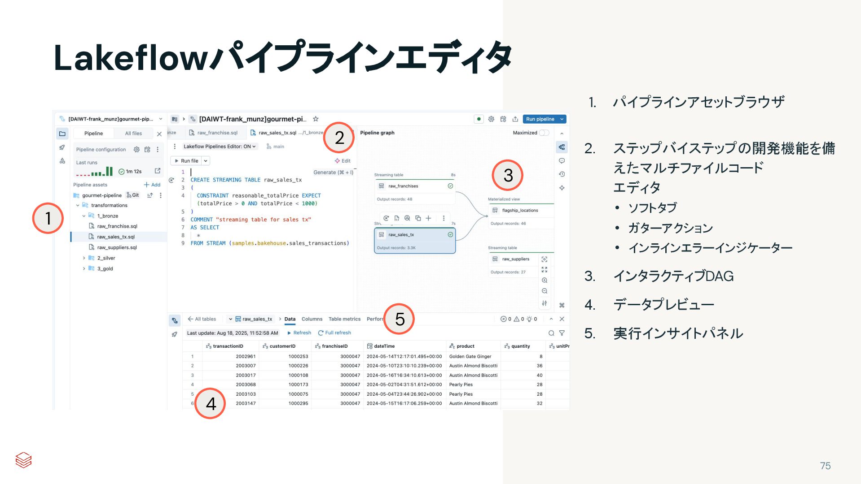Toggle the Maximized switch on Pipeline graph
861x484 pixels.
click(x=544, y=133)
